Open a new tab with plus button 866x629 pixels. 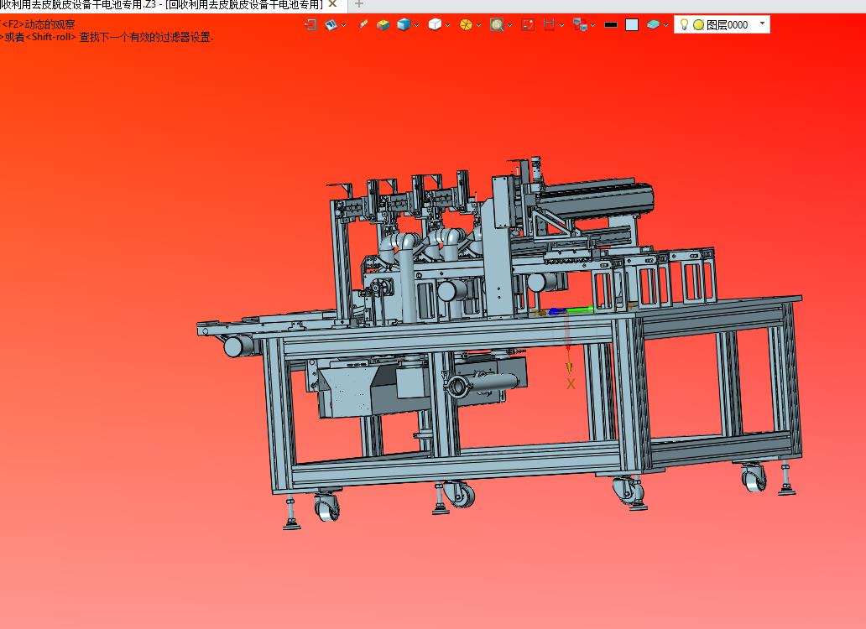359,5
